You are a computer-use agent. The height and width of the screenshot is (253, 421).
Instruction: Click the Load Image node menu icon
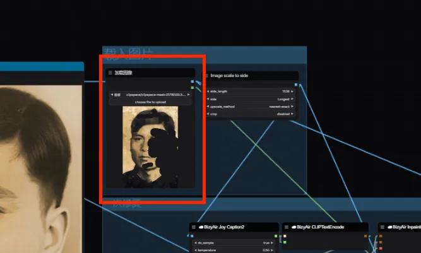pyautogui.click(x=110, y=73)
